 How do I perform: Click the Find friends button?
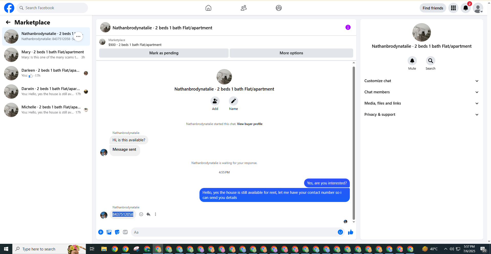[433, 8]
